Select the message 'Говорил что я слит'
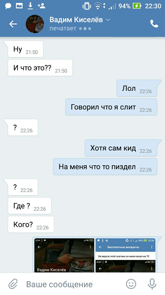Viewport: 165px width, 295px height. tap(111, 107)
